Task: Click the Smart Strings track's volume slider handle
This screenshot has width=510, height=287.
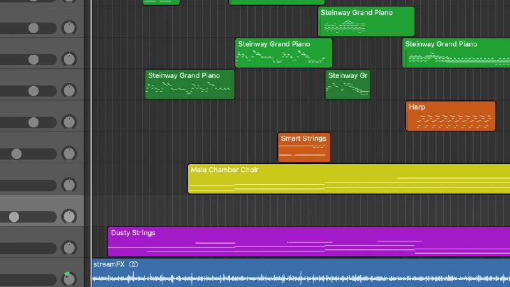Action: point(17,154)
